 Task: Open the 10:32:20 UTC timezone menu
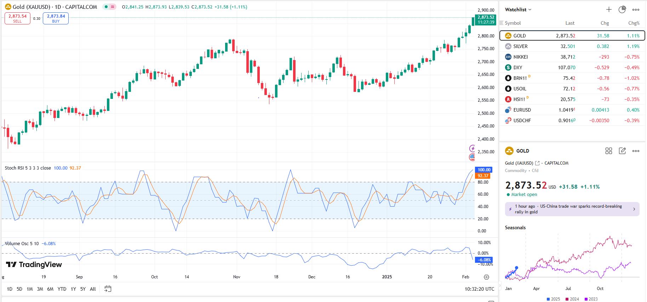479,289
